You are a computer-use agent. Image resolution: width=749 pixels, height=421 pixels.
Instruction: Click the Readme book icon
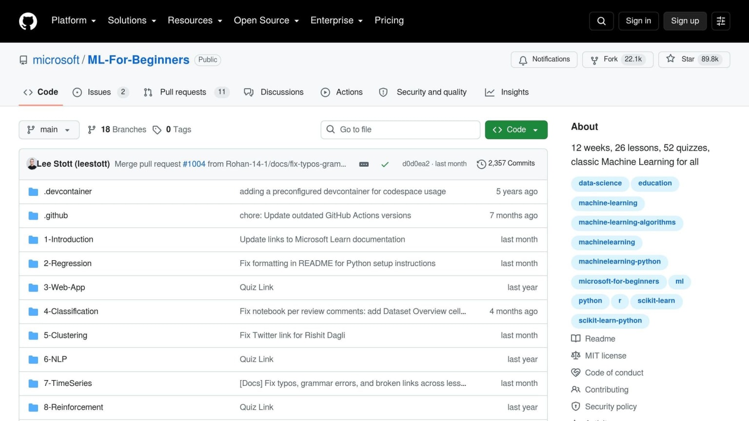click(x=576, y=339)
